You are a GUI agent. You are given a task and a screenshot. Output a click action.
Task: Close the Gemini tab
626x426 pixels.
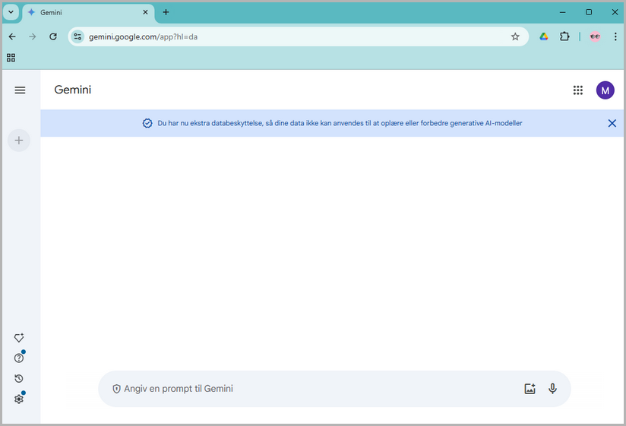point(145,12)
